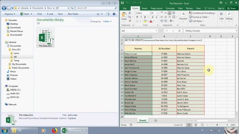Open the Font name Calibri dropdown

(x=149, y=13)
